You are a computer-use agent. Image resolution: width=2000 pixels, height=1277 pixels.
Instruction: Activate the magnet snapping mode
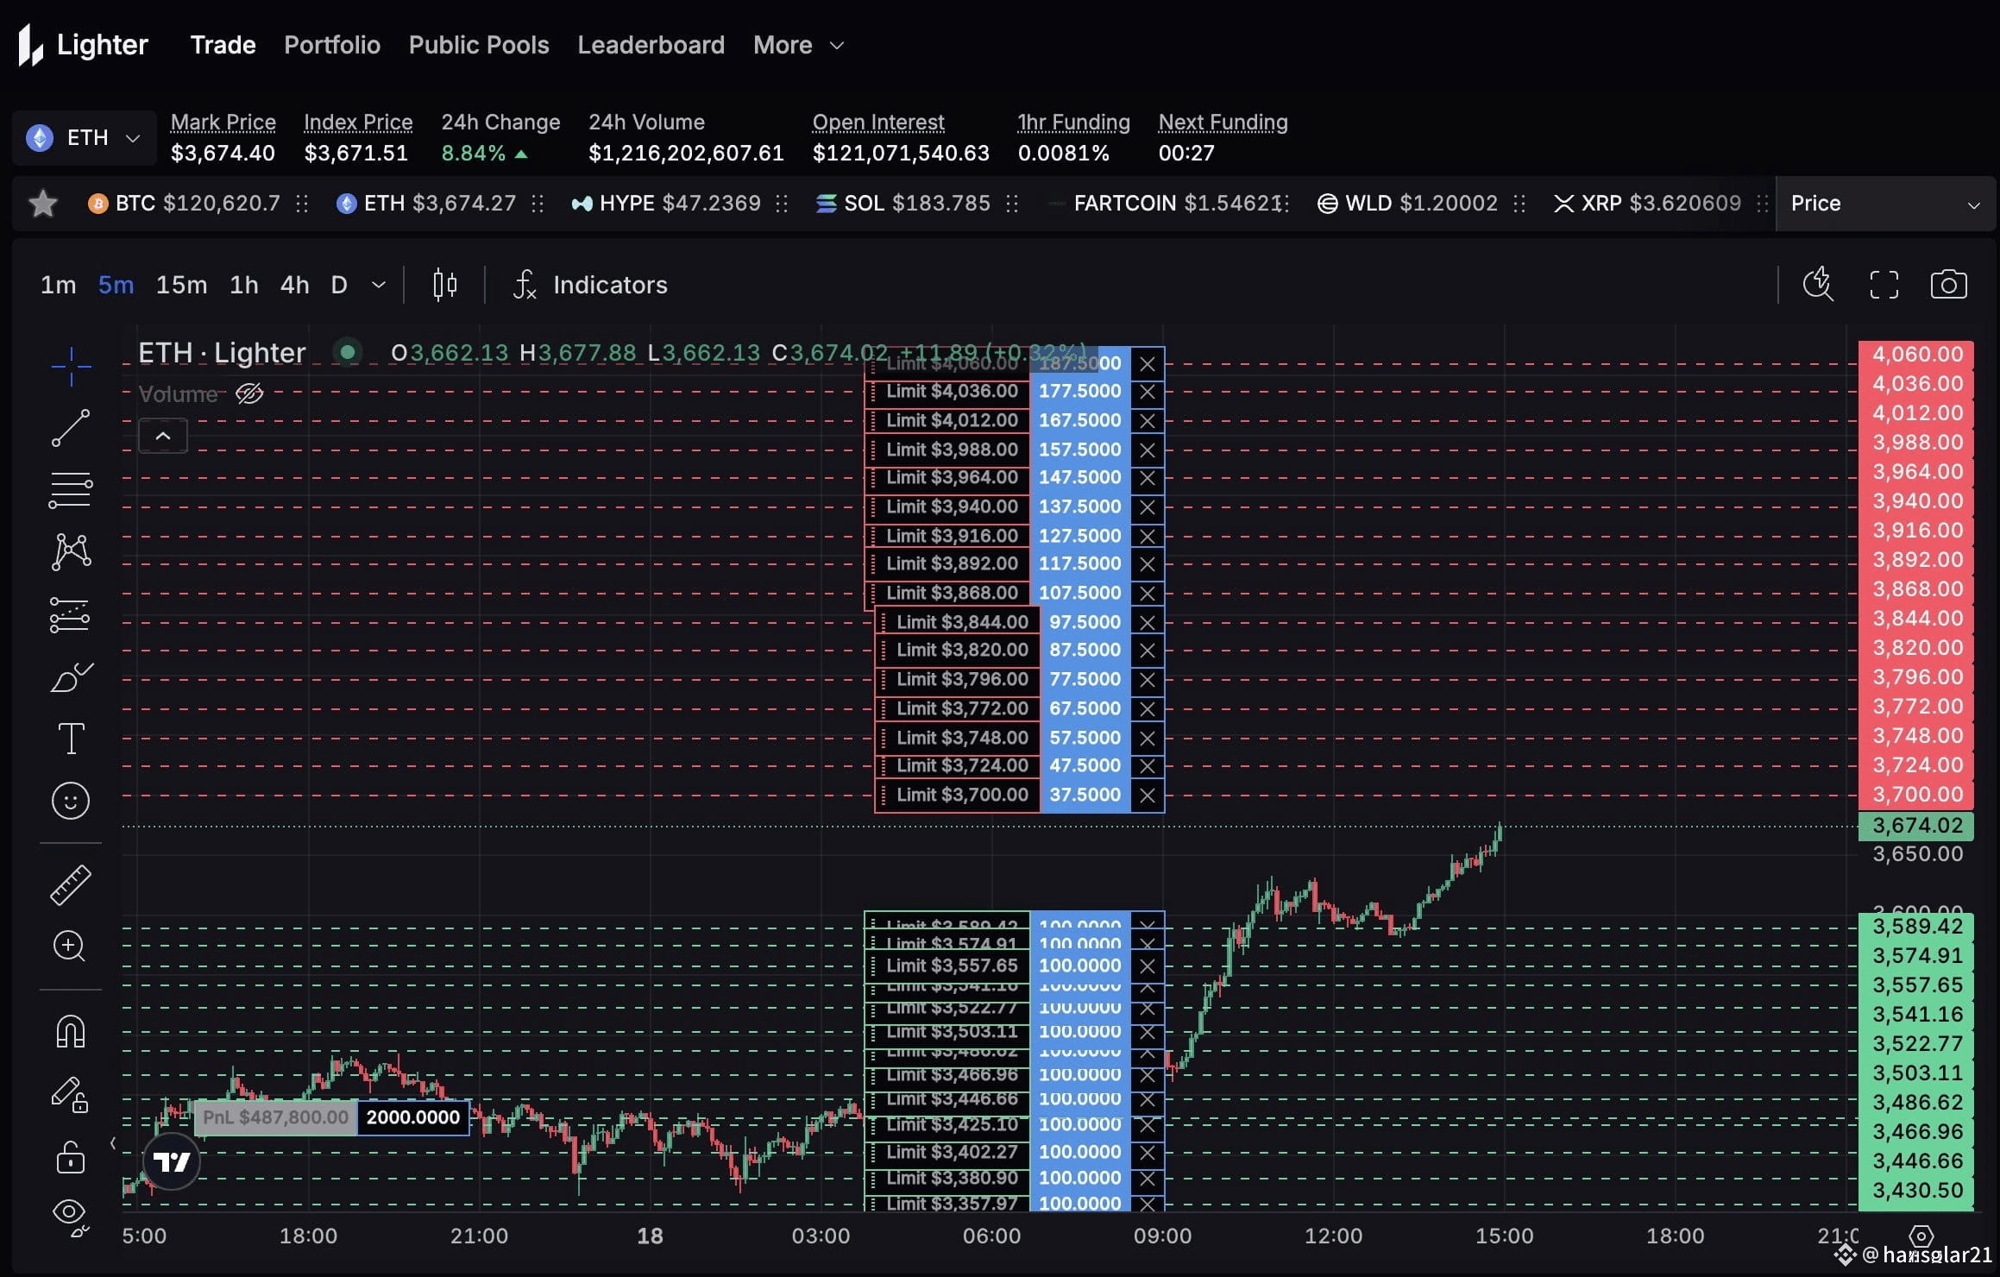tap(71, 1032)
